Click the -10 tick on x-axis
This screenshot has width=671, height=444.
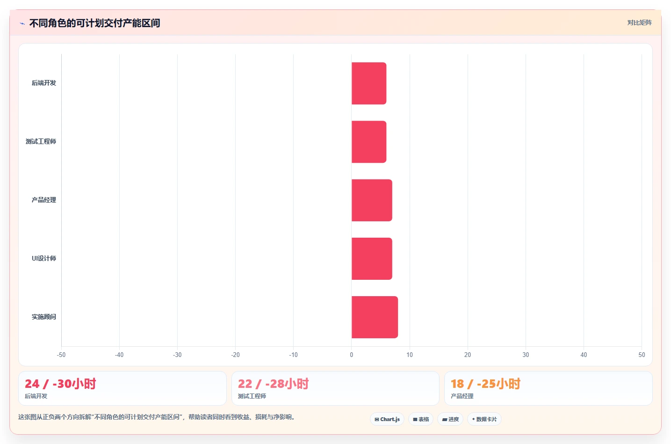(293, 355)
